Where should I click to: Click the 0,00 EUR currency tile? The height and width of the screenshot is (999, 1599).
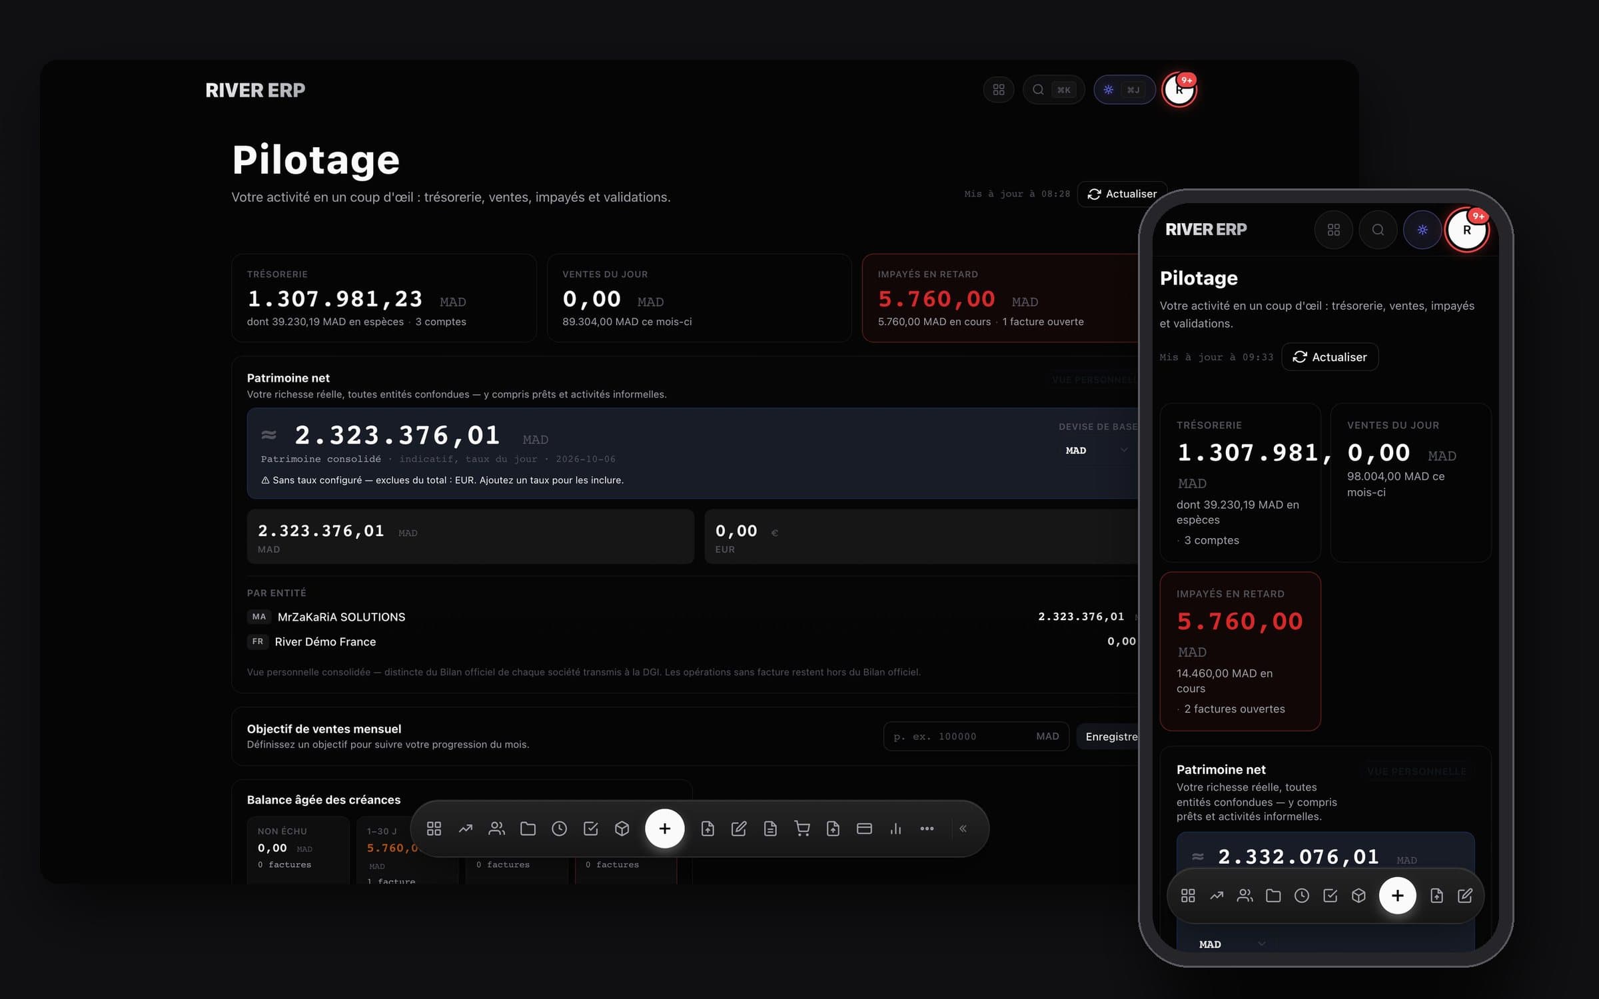pyautogui.click(x=922, y=537)
